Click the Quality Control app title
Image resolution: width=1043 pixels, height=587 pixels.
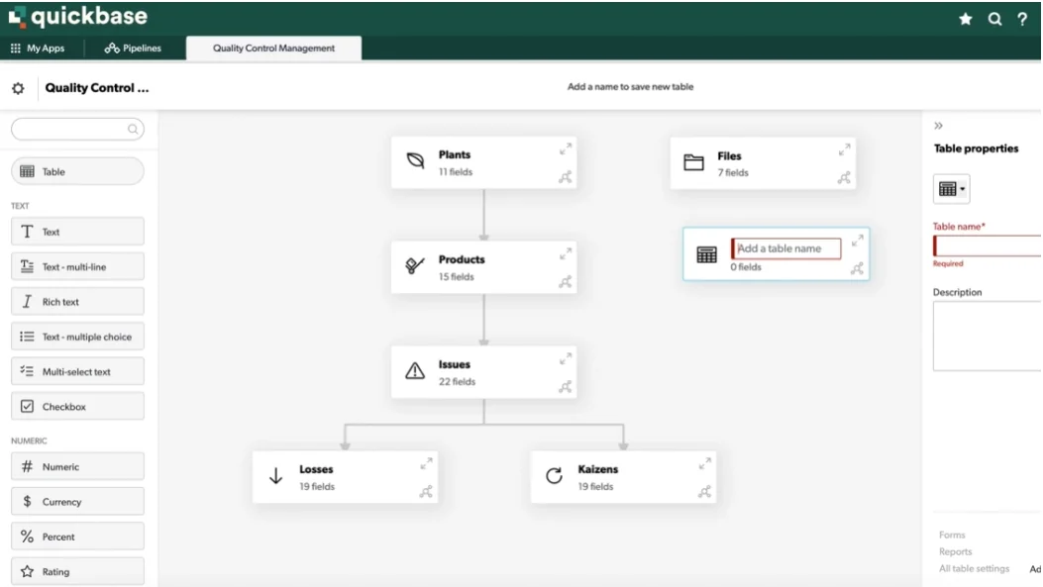(97, 88)
